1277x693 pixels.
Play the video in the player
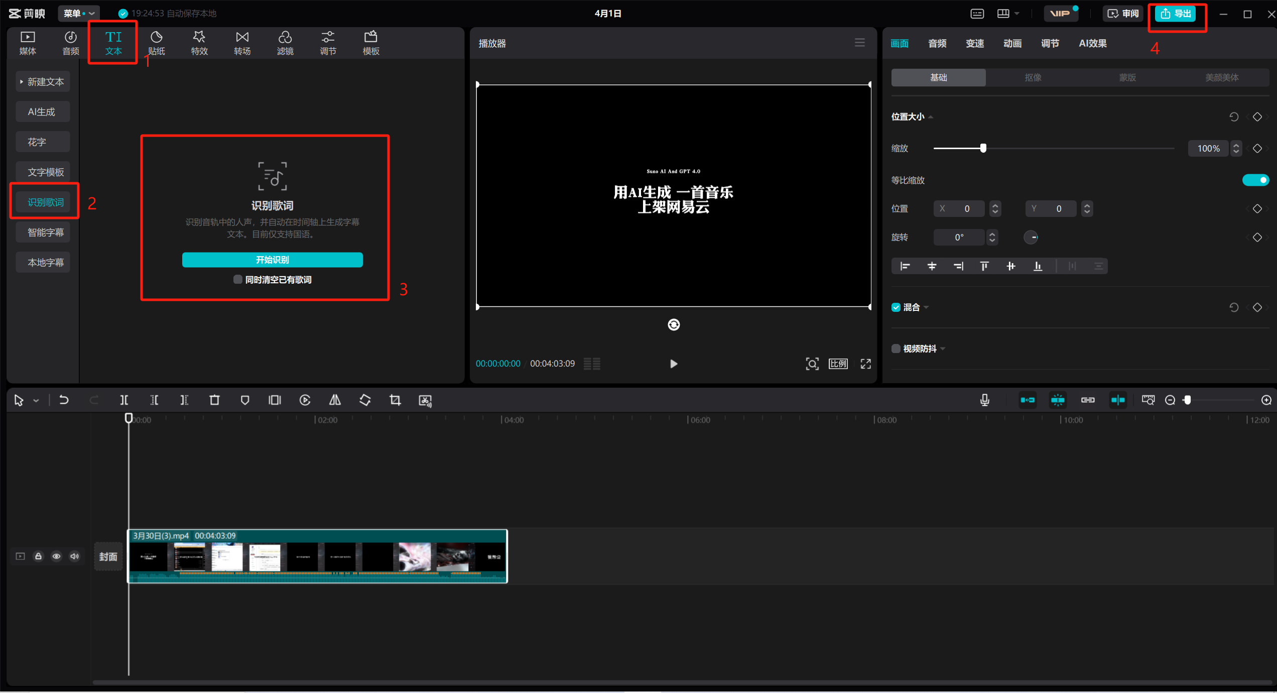point(674,364)
